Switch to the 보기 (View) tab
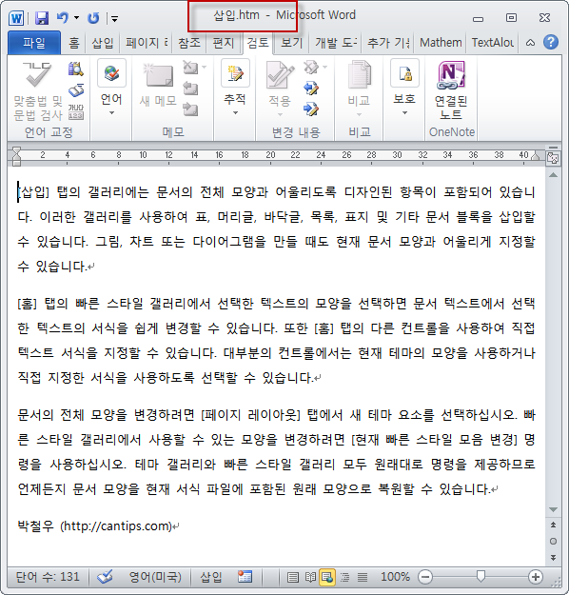569x595 pixels. pos(292,43)
